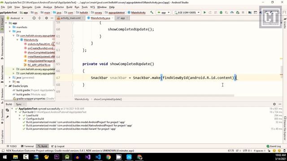Start debugging with the green bug icon
Screen dimensions: 287x161
(221, 13)
